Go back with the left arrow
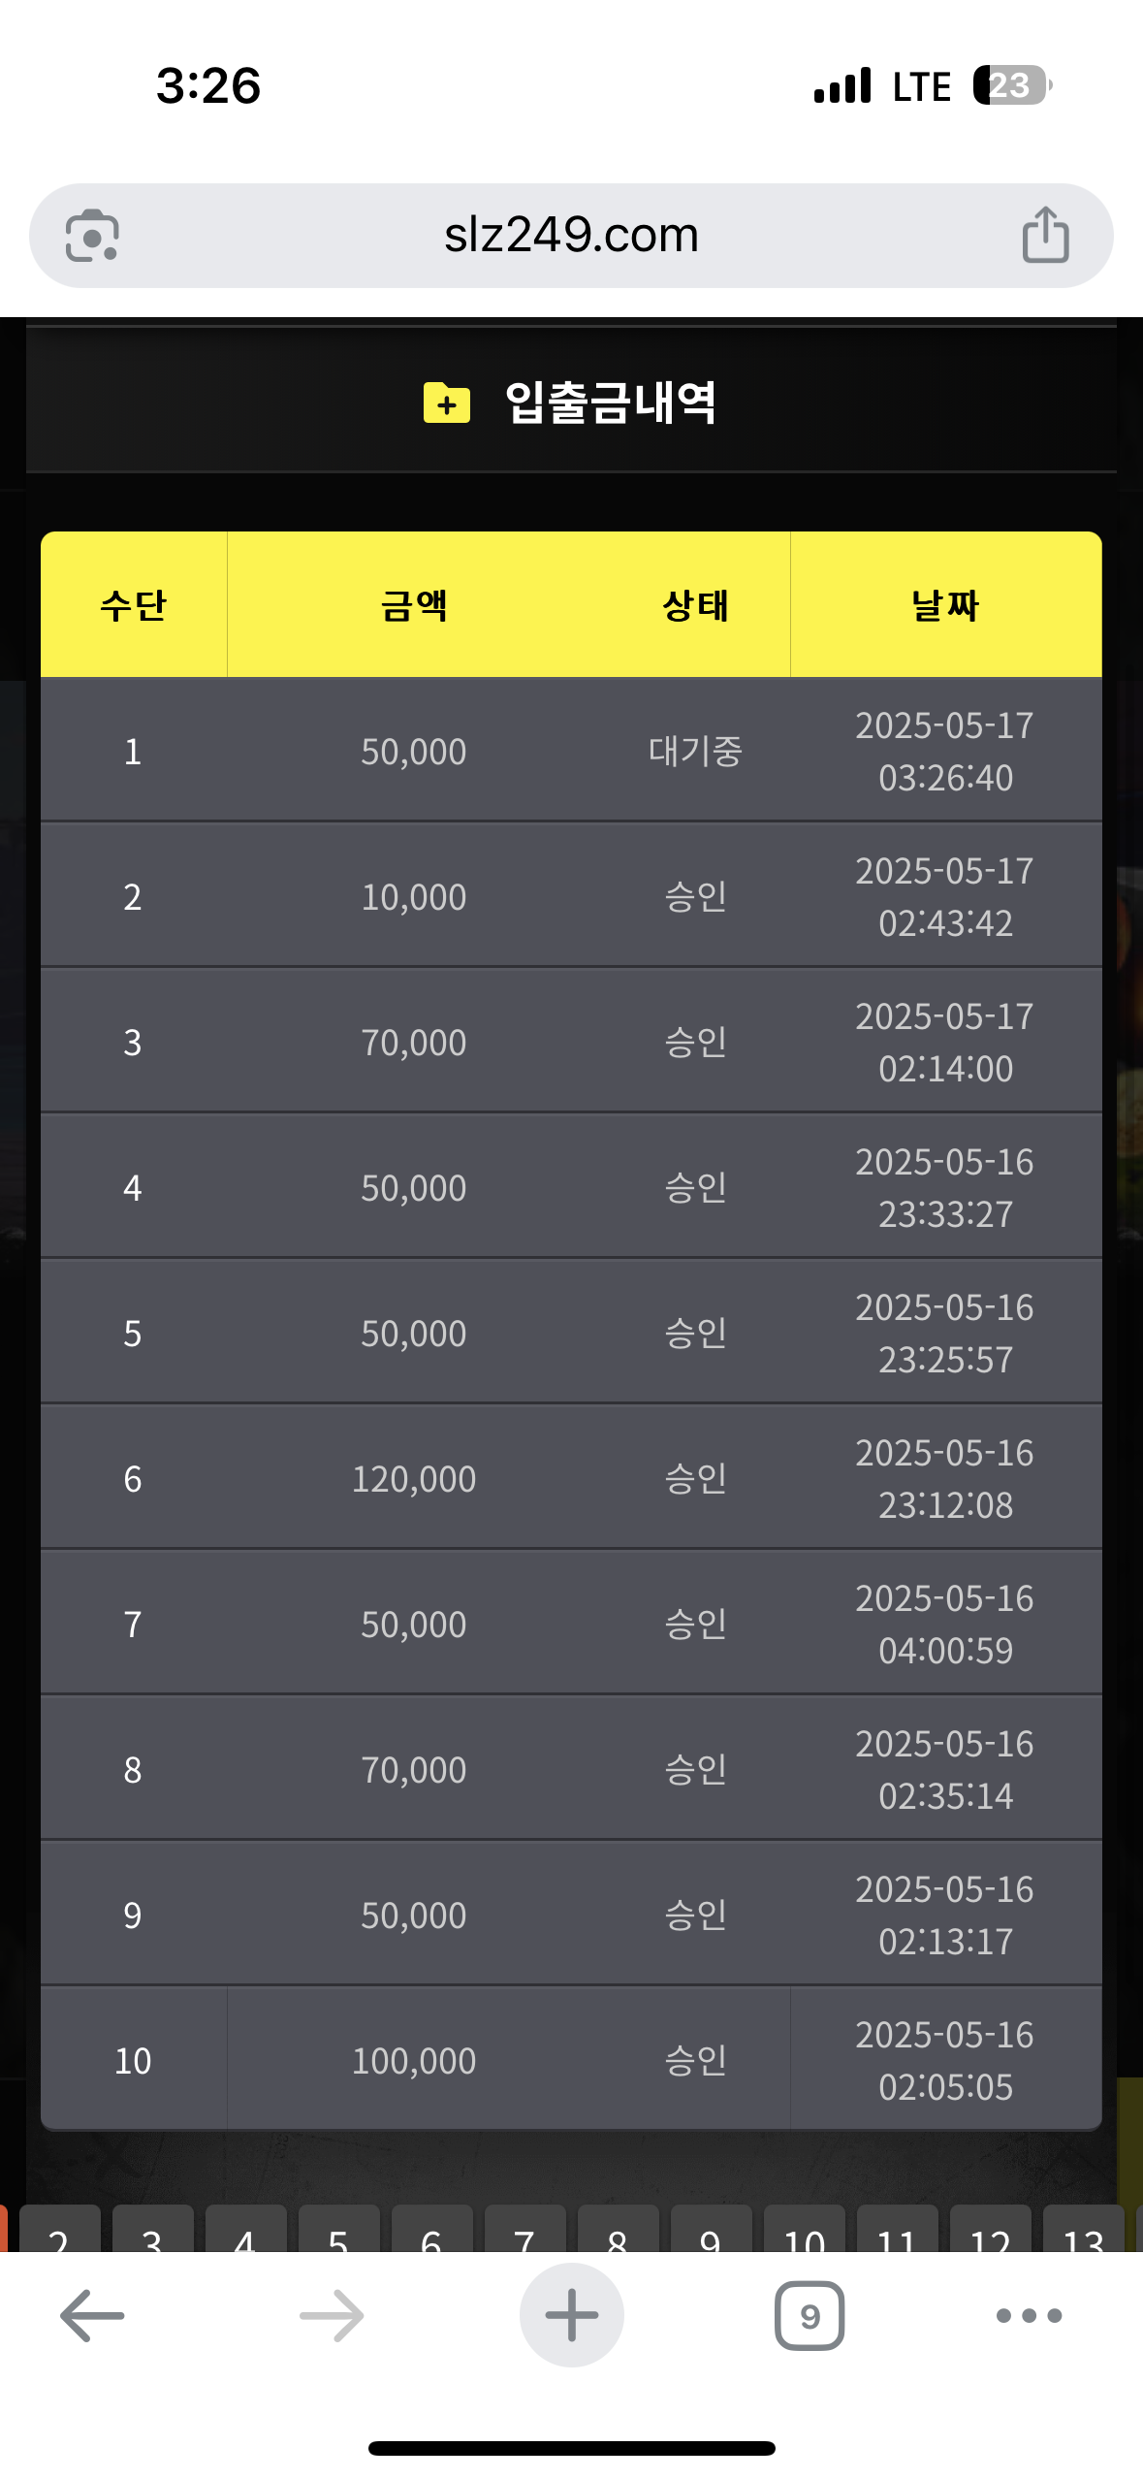The image size is (1143, 2479). [x=92, y=2315]
